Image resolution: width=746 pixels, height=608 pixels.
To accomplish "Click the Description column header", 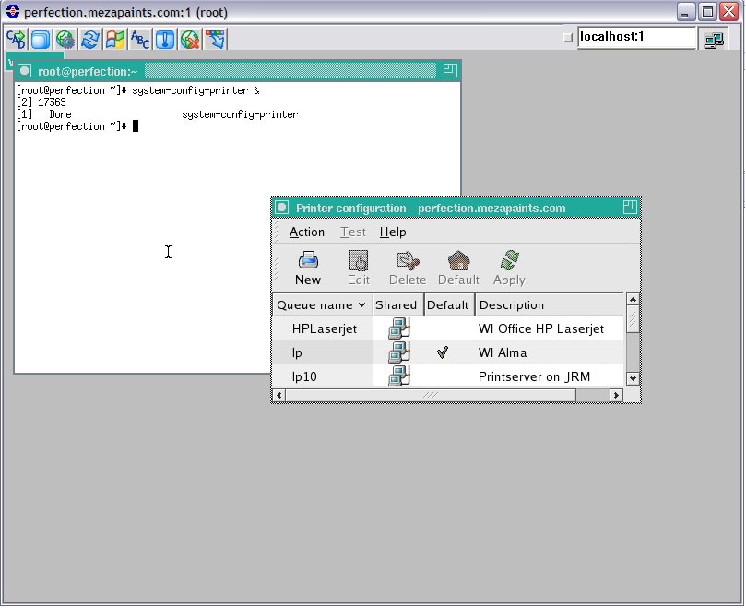I will pyautogui.click(x=550, y=304).
